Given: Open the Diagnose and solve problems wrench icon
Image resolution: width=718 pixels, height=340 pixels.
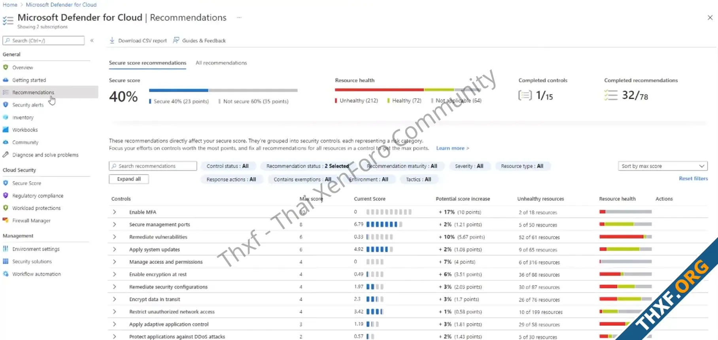Looking at the screenshot, I should coord(6,155).
